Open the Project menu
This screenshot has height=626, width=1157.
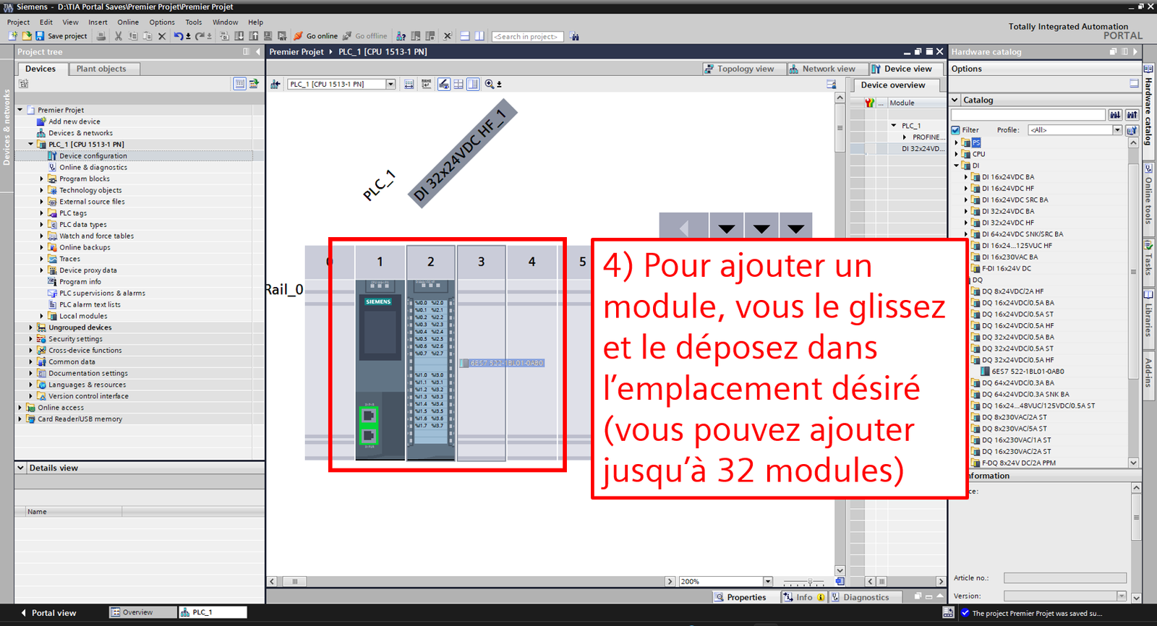18,22
